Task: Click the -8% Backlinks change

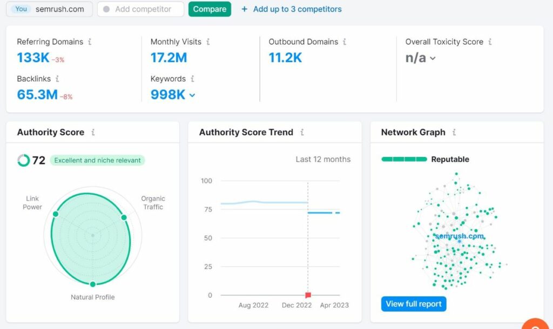Action: pos(66,97)
